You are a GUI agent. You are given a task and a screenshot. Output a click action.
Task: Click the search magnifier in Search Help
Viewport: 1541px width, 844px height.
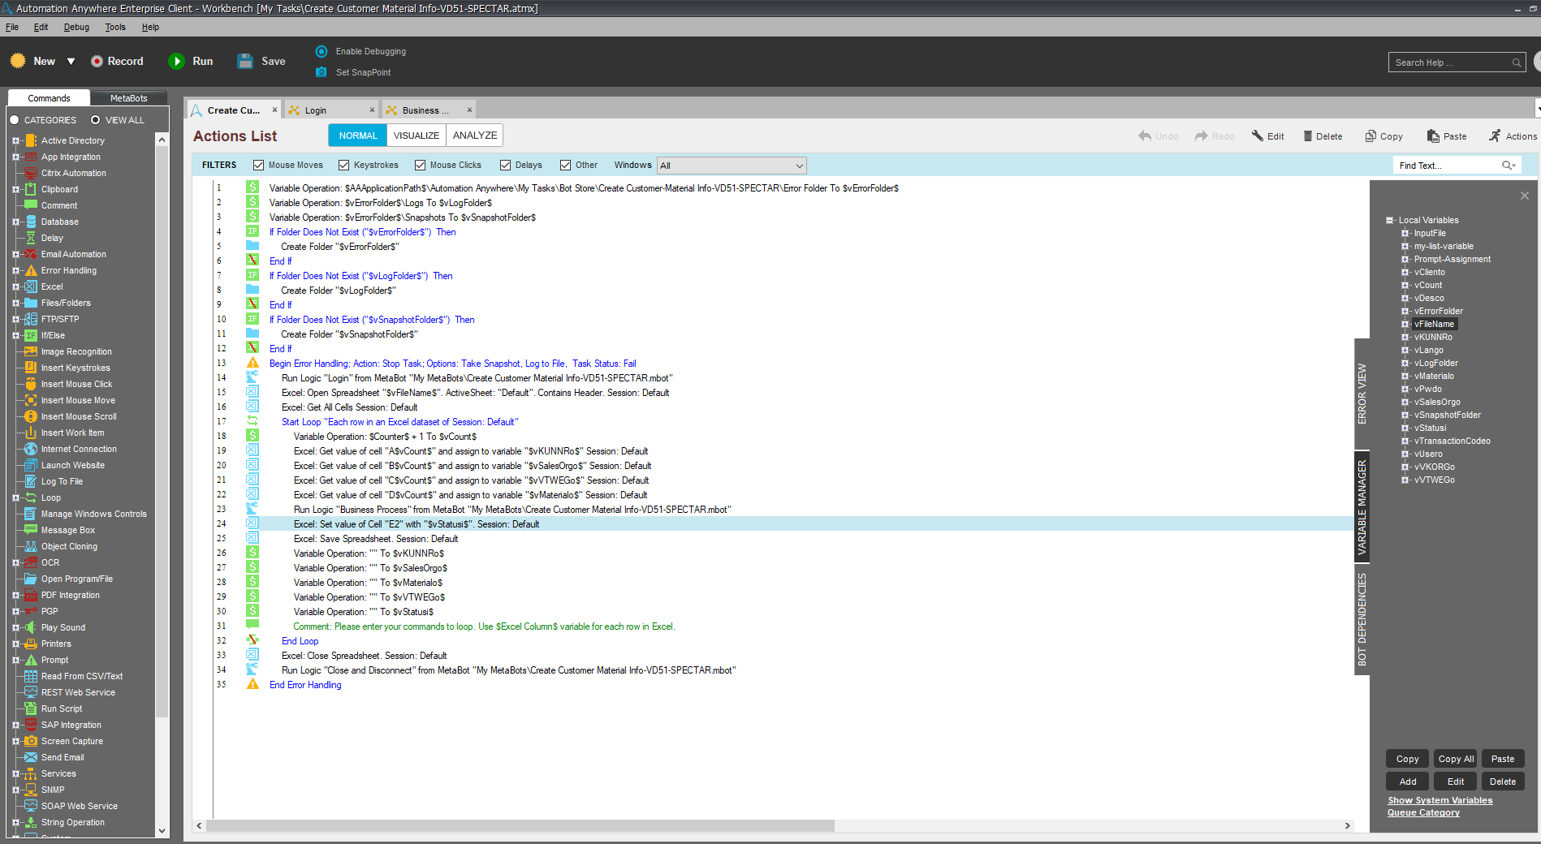[1516, 62]
